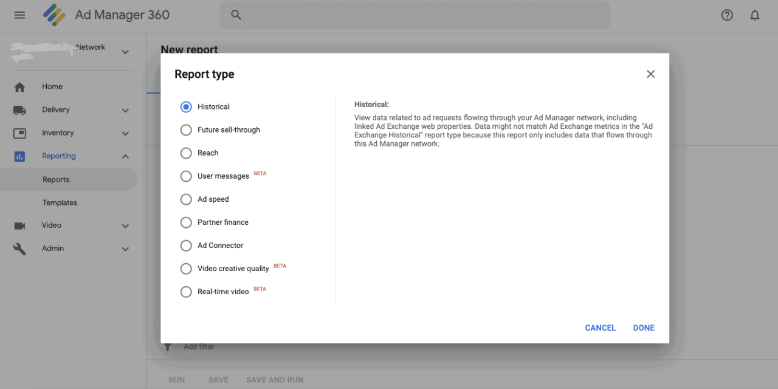Image resolution: width=778 pixels, height=389 pixels.
Task: Expand the network selector at the top
Action: [125, 52]
